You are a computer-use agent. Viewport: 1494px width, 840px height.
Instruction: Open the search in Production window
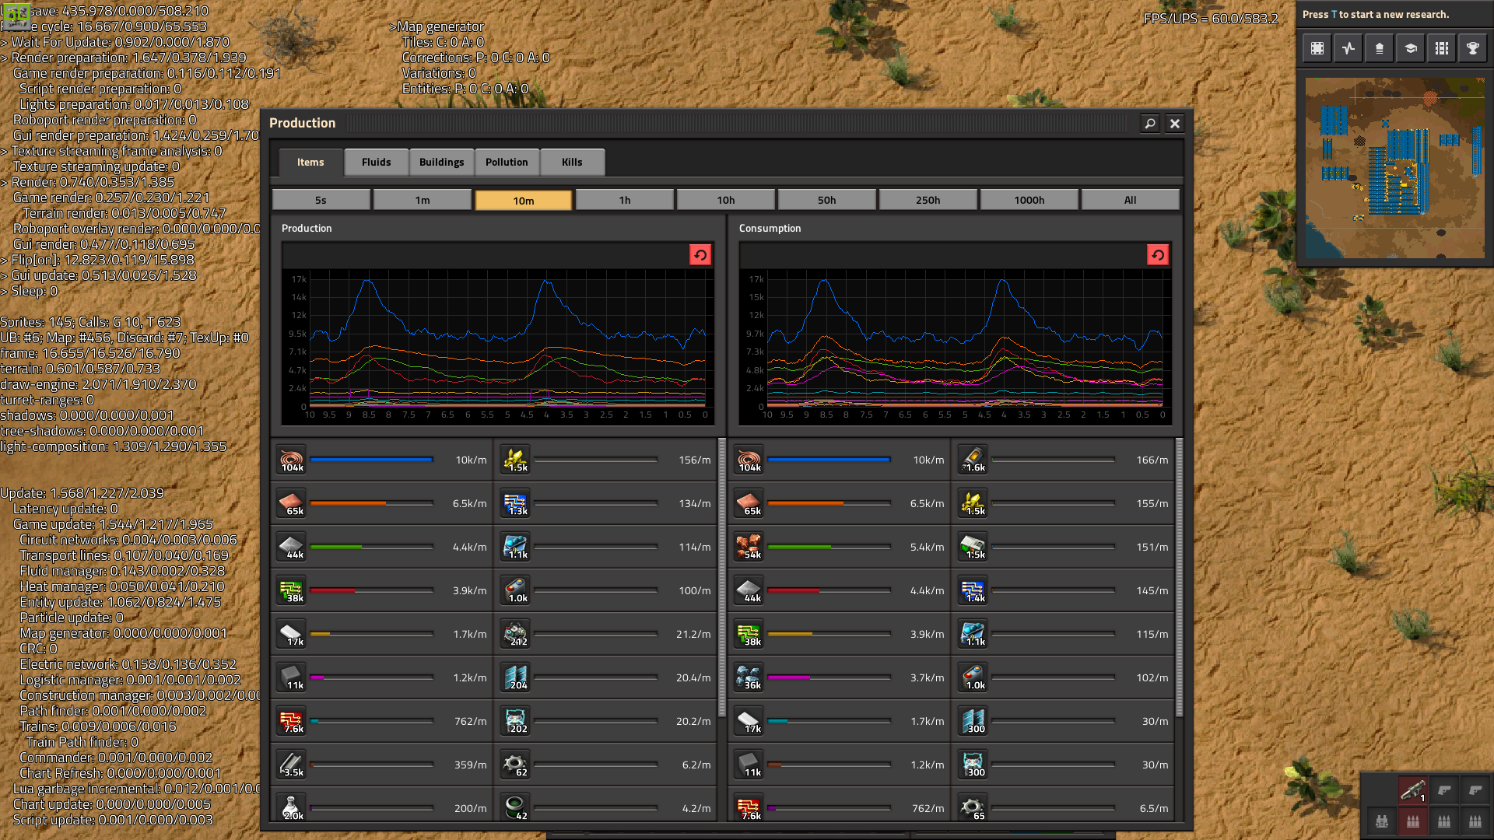pos(1149,123)
